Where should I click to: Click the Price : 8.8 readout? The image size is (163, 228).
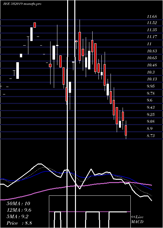pyautogui.click(x=19, y=223)
